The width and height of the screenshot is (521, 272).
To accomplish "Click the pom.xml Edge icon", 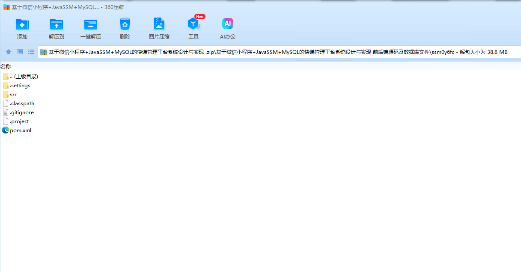I will (6, 130).
